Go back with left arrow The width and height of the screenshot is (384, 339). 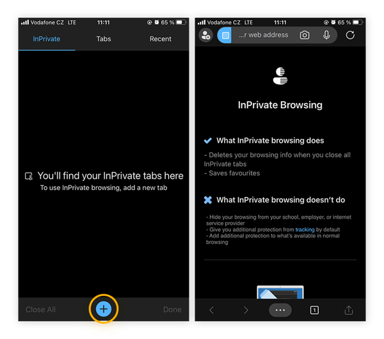pyautogui.click(x=212, y=310)
